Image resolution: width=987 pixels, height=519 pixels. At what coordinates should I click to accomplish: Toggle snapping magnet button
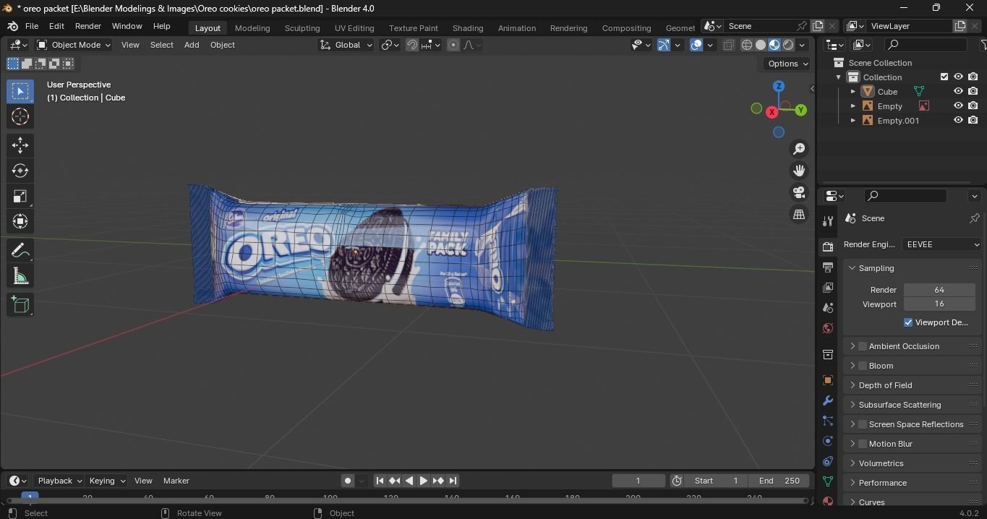tap(412, 45)
